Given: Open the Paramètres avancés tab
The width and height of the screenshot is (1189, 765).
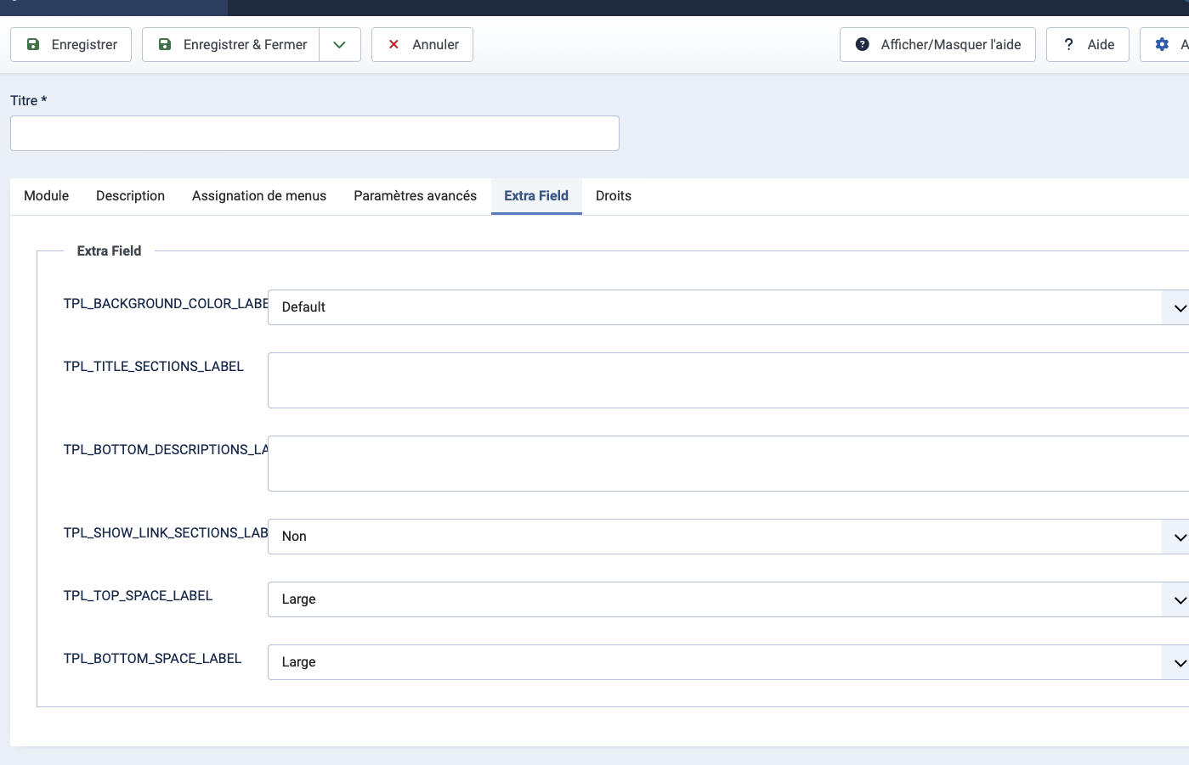Looking at the screenshot, I should click(x=415, y=196).
